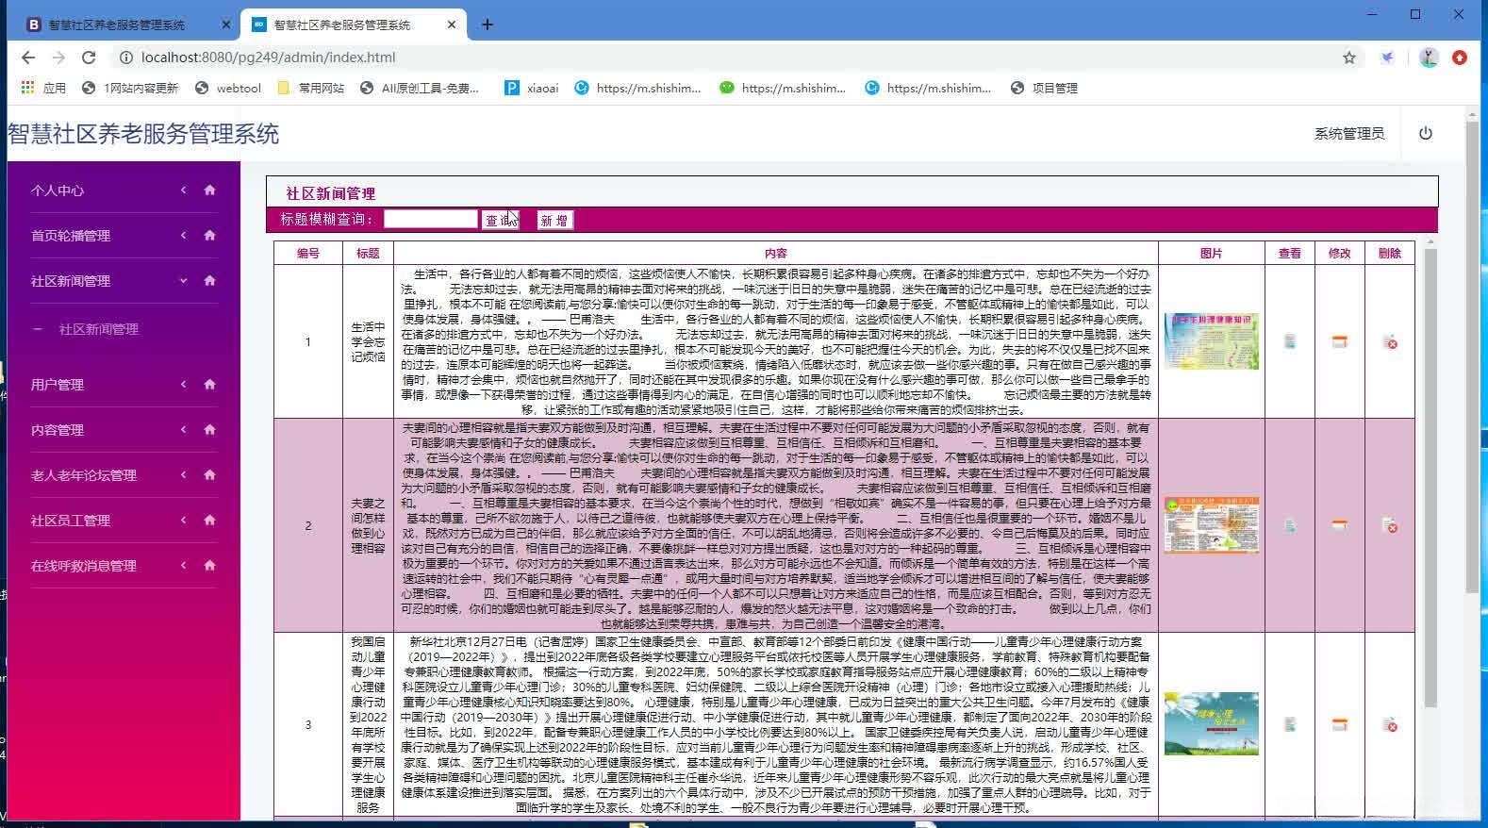Open a new browser tab
The width and height of the screenshot is (1488, 828).
(x=488, y=25)
